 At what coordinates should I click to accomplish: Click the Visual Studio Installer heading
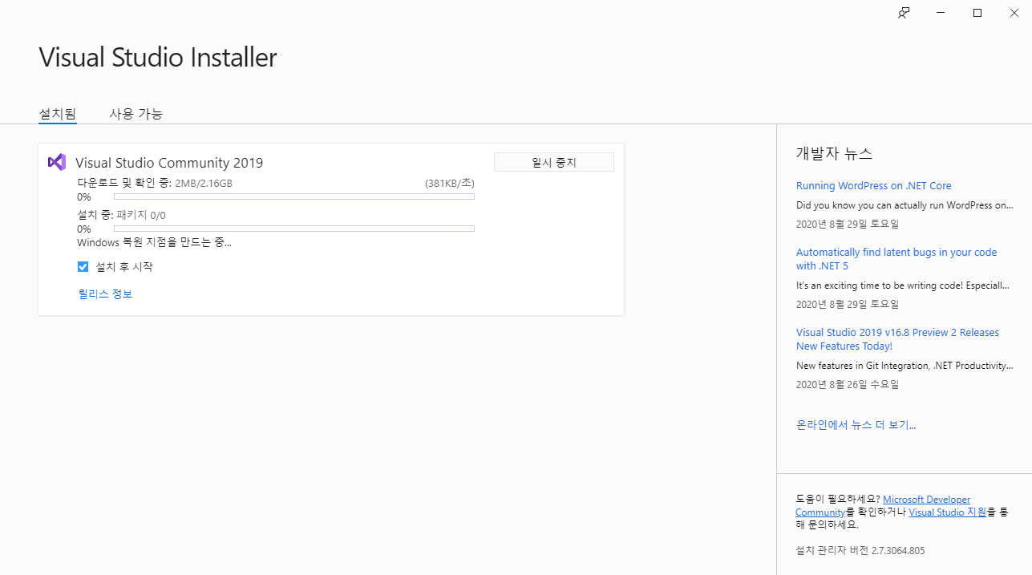click(x=158, y=57)
